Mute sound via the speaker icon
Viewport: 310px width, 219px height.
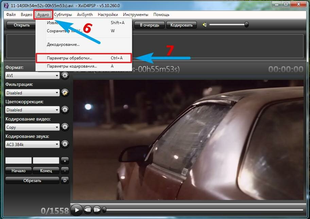pyautogui.click(x=205, y=25)
